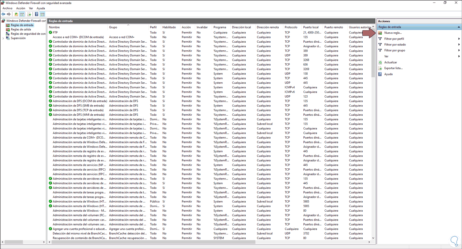The image size is (462, 249).
Task: Select Supervisión label in the tree
Action: (18, 38)
